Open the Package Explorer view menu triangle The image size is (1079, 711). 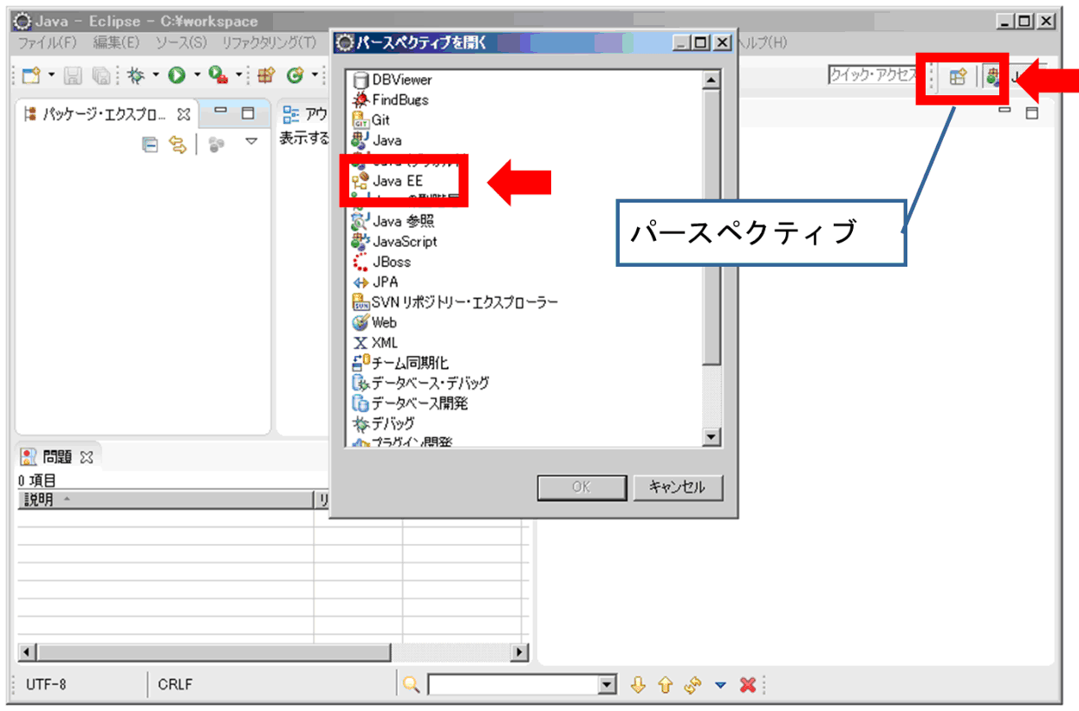[251, 142]
